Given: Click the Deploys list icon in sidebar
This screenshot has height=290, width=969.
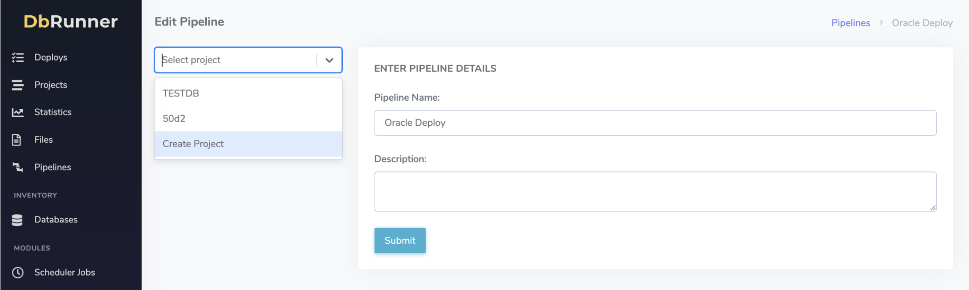Looking at the screenshot, I should coord(18,57).
